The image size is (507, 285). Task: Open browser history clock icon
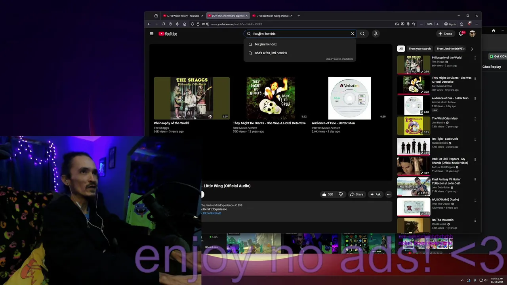[170, 24]
